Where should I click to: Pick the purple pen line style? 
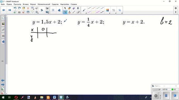click(89, 12)
